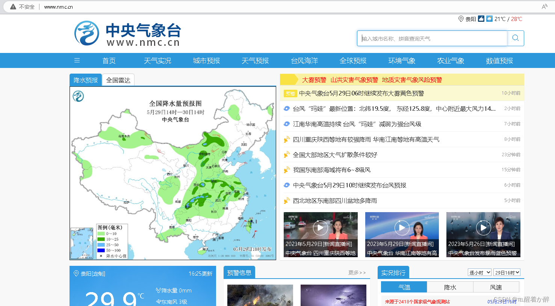Viewport: 555px width, 306px height.
Task: Play the 华南江南等地有高 news video
Action: (x=402, y=228)
